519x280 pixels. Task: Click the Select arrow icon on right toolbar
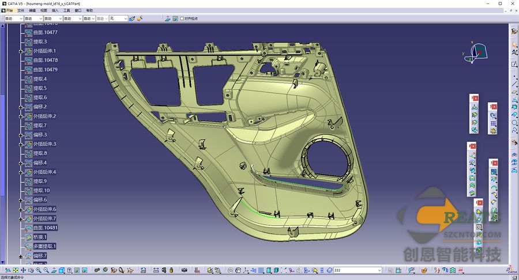pyautogui.click(x=514, y=44)
